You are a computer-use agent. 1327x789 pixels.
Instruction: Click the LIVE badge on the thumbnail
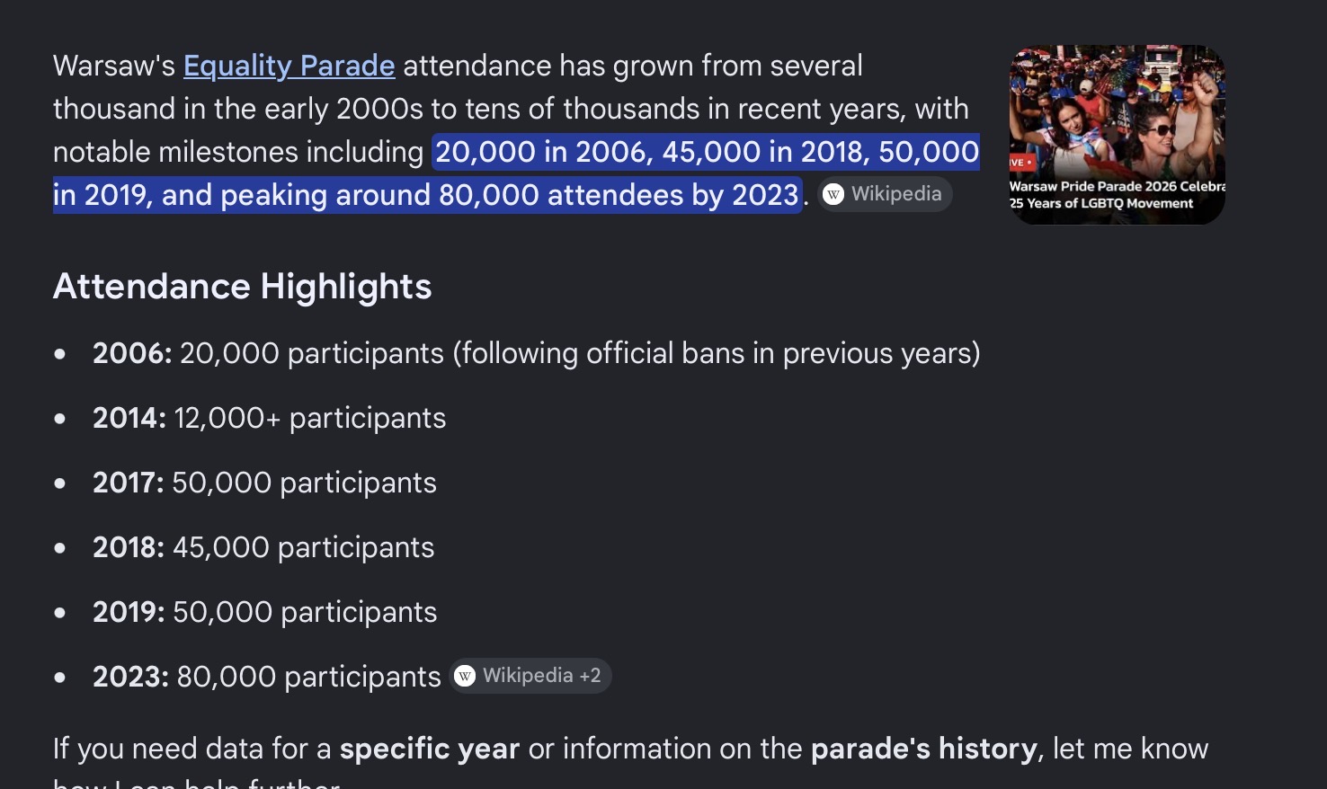(x=1020, y=163)
